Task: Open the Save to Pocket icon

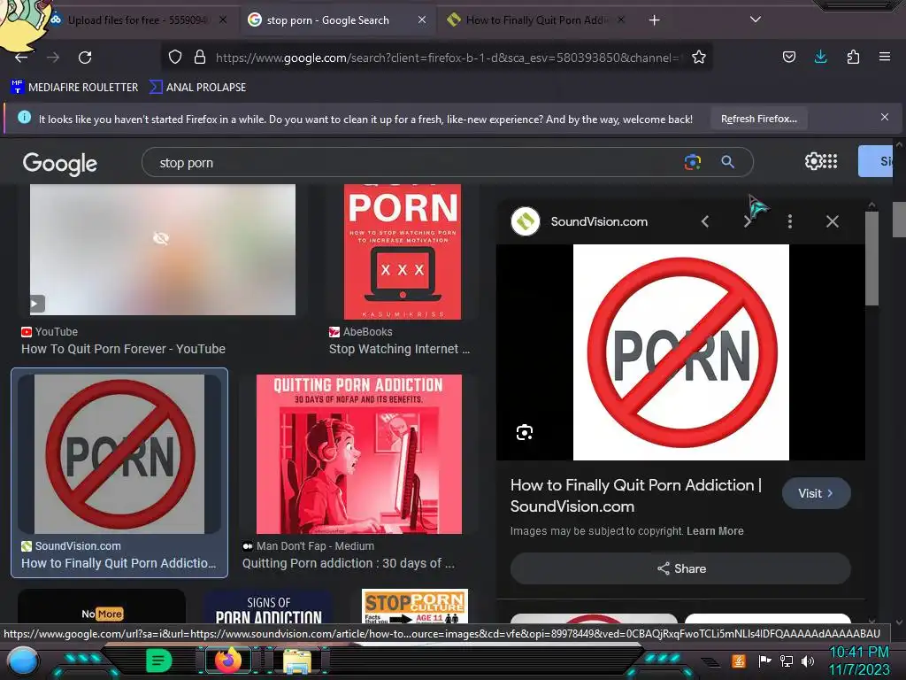Action: [788, 57]
